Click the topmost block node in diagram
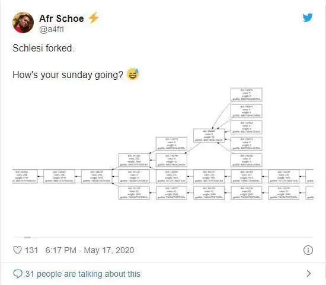 click(247, 95)
